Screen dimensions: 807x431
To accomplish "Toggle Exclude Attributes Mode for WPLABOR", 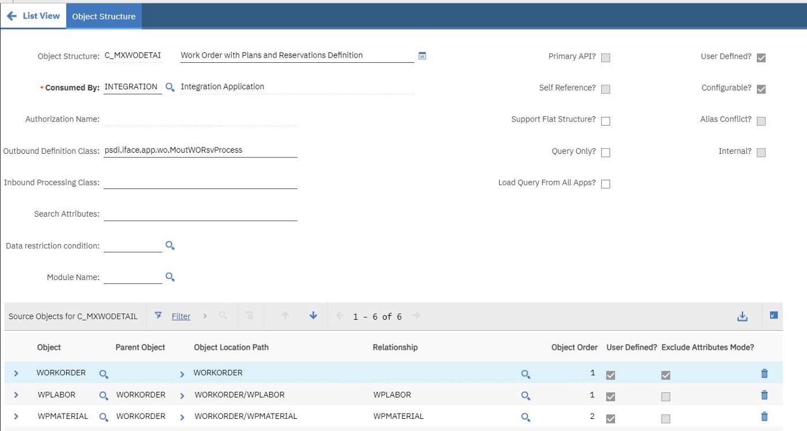I will 666,397.
